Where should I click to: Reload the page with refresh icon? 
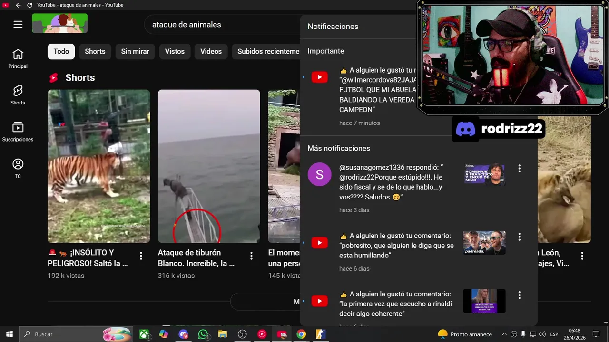tap(29, 5)
